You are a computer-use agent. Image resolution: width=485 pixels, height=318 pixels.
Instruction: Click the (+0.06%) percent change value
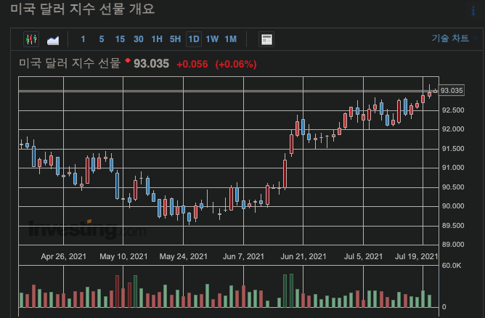[x=236, y=64]
